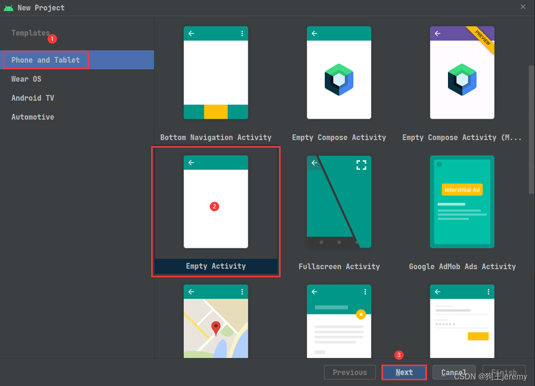Viewport: 535px width, 386px height.
Task: Click the fullscreen expand icon in Fullscreen Activity
Action: tap(361, 165)
